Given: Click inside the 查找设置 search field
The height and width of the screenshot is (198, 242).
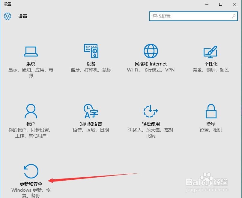Looking at the screenshot, I should (x=186, y=16).
